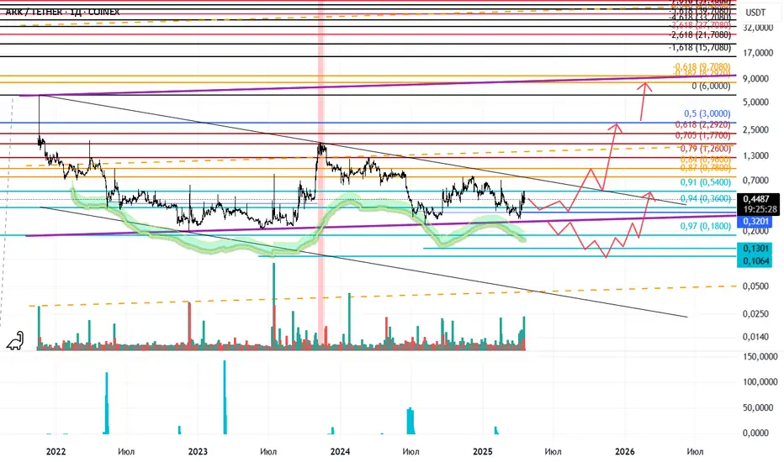The height and width of the screenshot is (462, 784).
Task: Click the 2026 time axis label
Action: click(x=624, y=452)
